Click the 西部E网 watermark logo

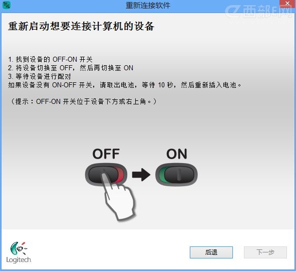pos(258,12)
